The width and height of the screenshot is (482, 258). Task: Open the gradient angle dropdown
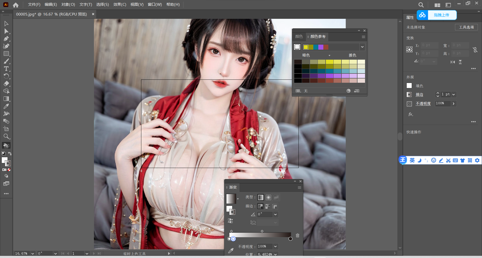[275, 214]
